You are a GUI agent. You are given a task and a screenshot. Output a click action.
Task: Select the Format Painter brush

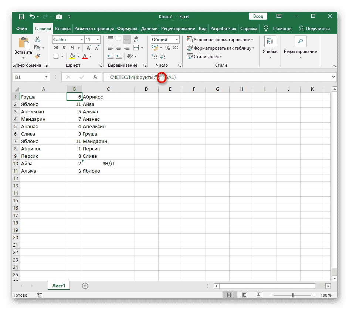[x=37, y=56]
